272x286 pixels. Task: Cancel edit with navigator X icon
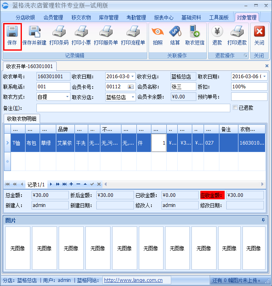click(x=99, y=184)
